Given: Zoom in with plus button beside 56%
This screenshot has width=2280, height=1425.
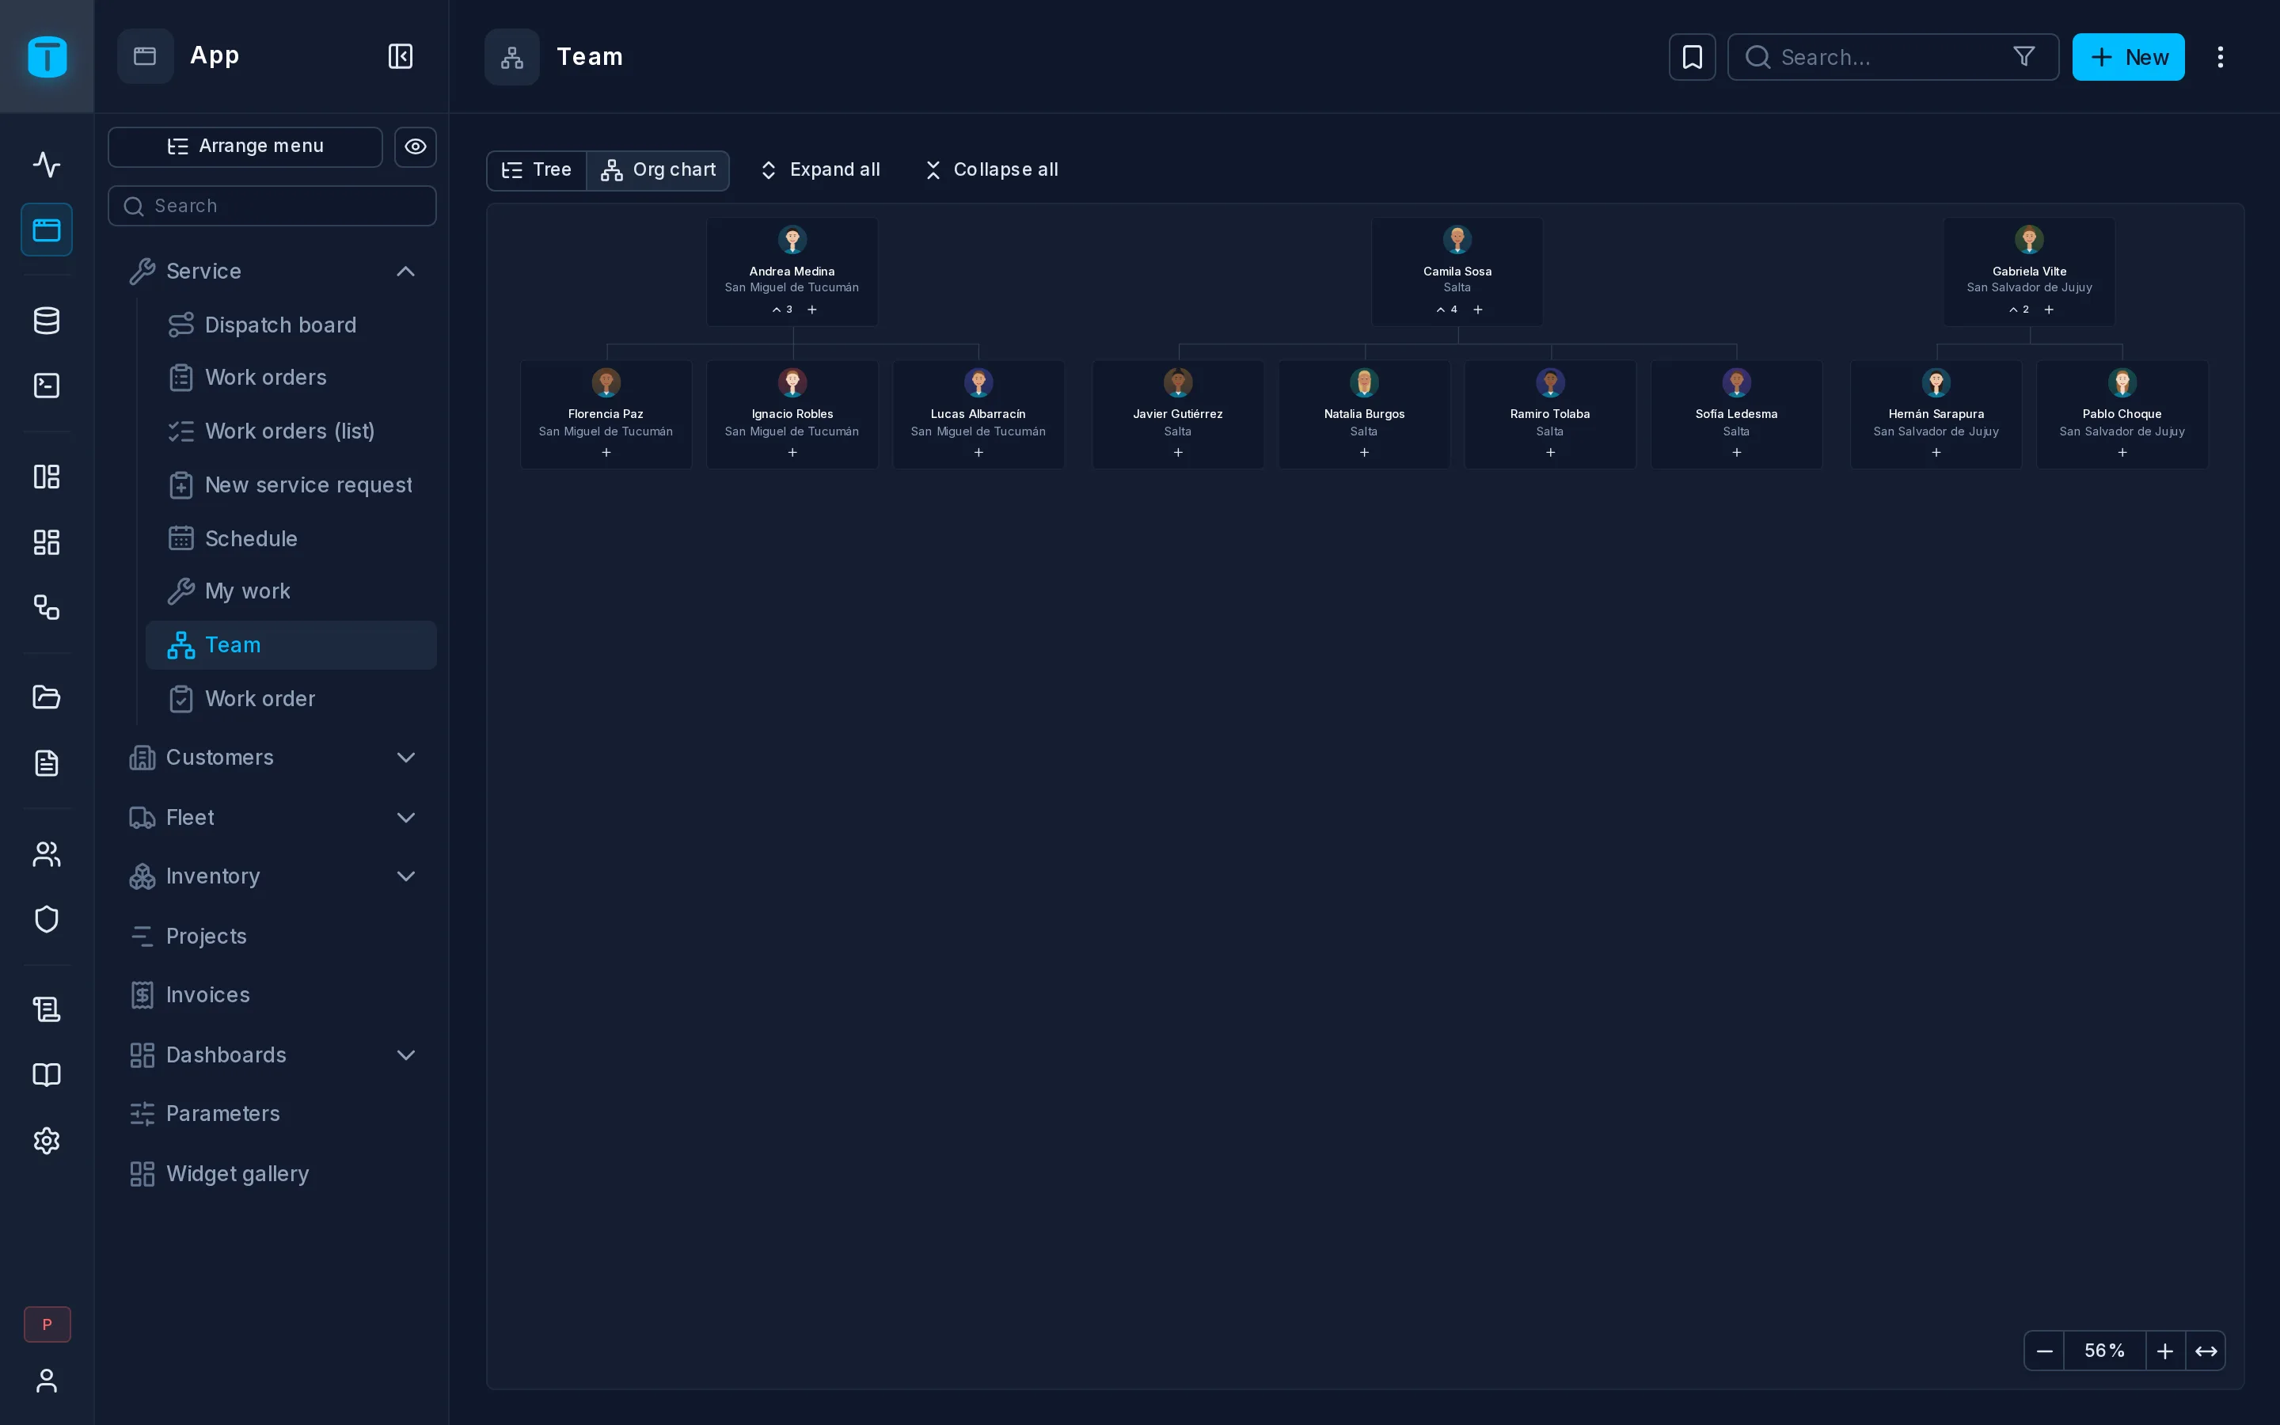Looking at the screenshot, I should click(x=2165, y=1351).
